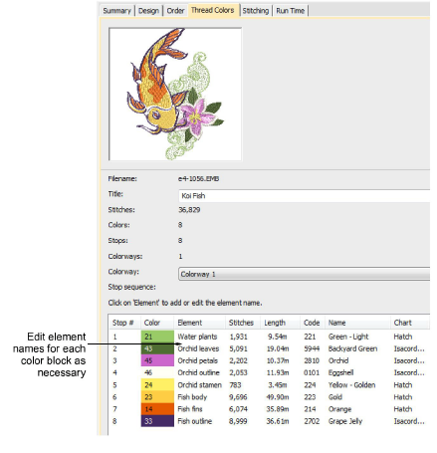
Task: Sort by the Stitches column header
Action: (x=241, y=323)
